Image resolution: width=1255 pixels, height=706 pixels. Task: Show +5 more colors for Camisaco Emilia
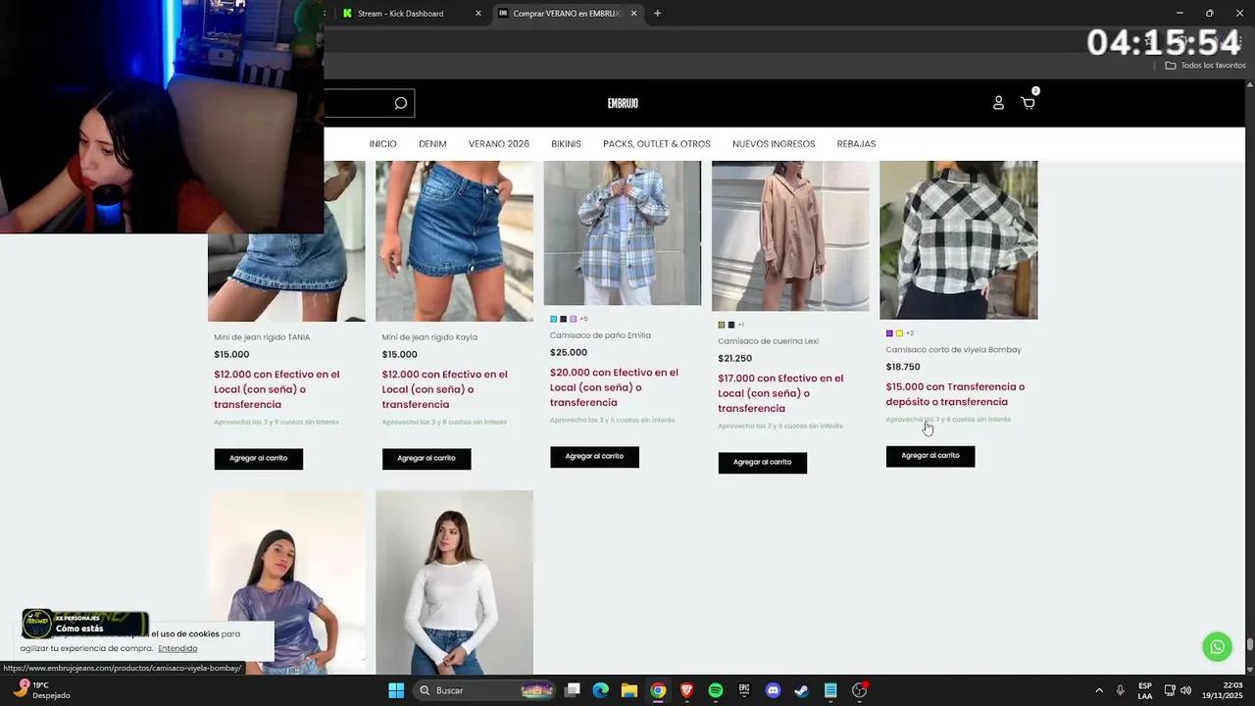(x=583, y=319)
